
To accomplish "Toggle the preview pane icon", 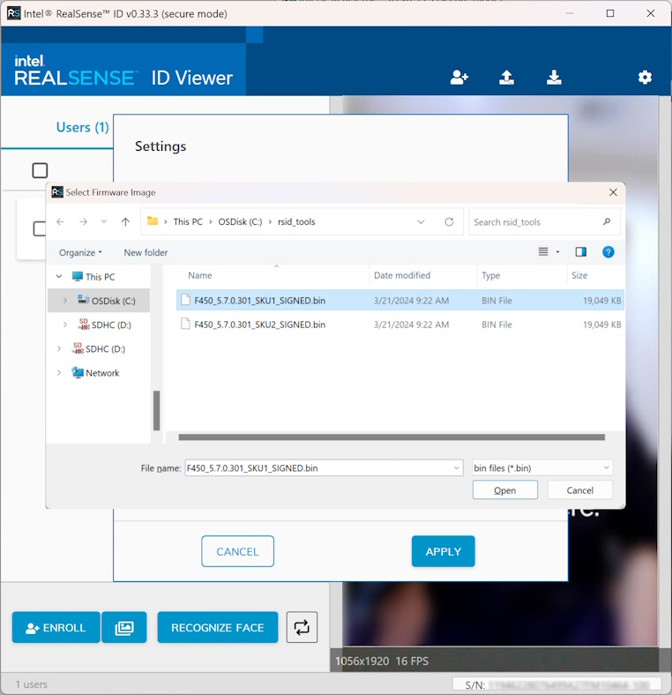I will [580, 252].
